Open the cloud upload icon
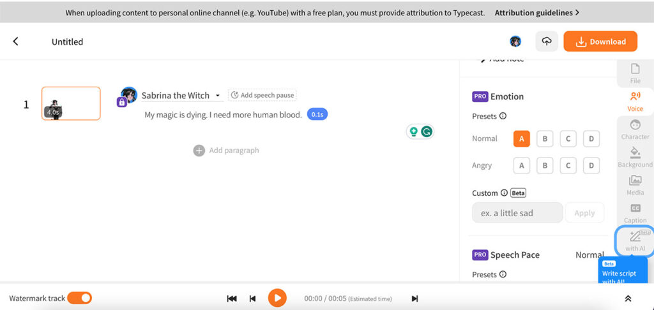Screen dimensions: 654x310 pos(547,41)
